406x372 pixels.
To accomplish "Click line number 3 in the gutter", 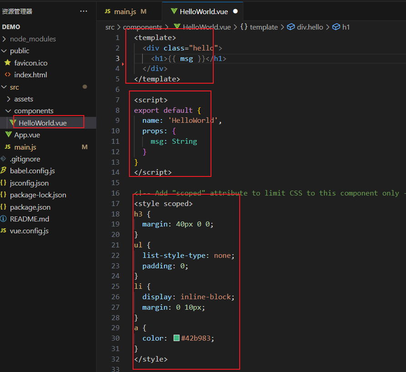I will click(x=118, y=58).
